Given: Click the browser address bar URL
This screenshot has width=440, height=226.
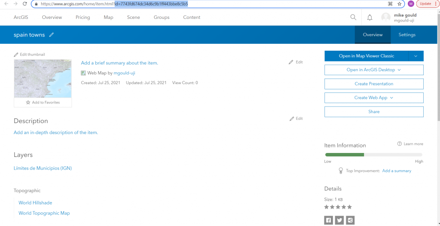Looking at the screenshot, I should (x=114, y=4).
